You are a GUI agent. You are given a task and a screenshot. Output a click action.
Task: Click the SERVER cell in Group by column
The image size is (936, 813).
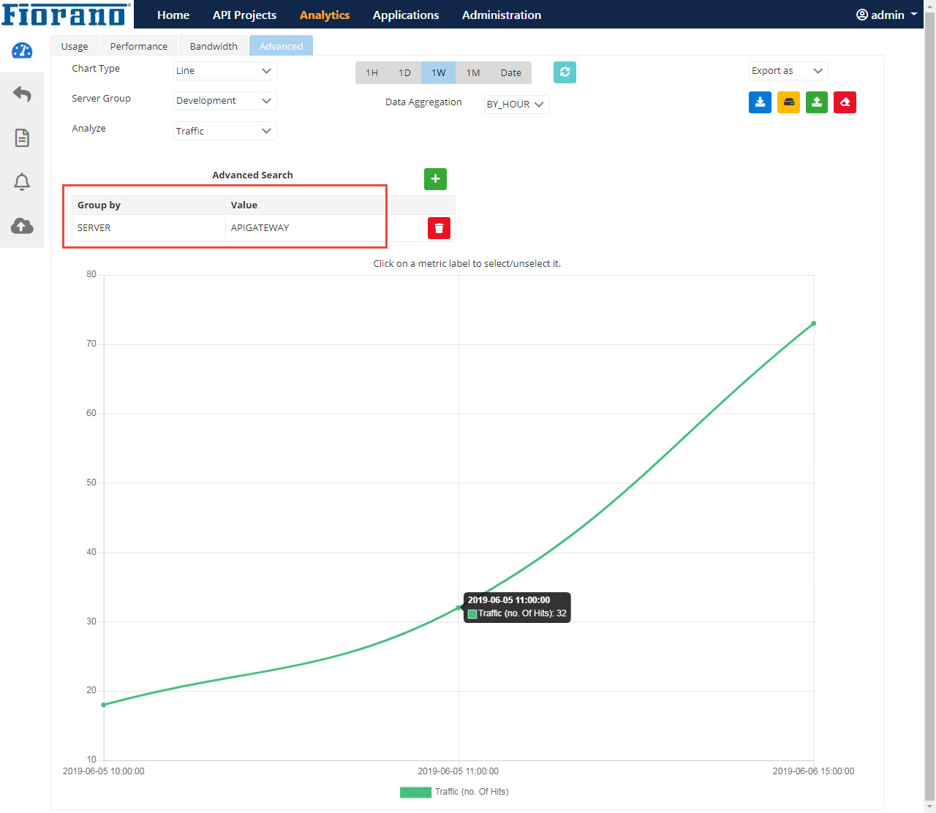[x=149, y=228]
